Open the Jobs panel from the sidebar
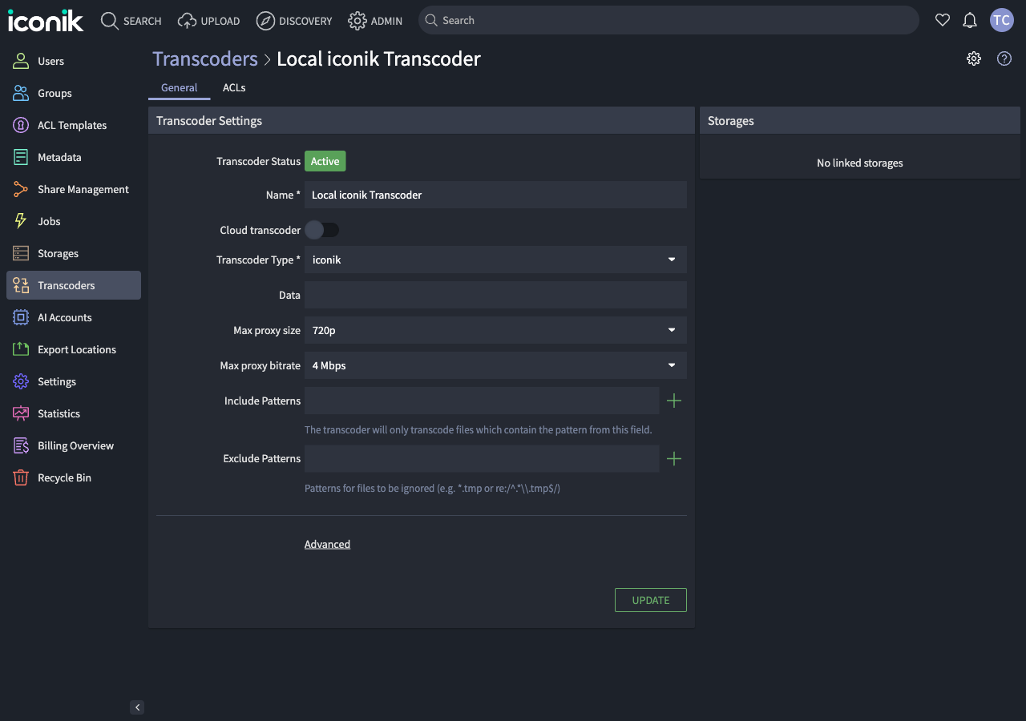Image resolution: width=1026 pixels, height=721 pixels. pos(48,221)
